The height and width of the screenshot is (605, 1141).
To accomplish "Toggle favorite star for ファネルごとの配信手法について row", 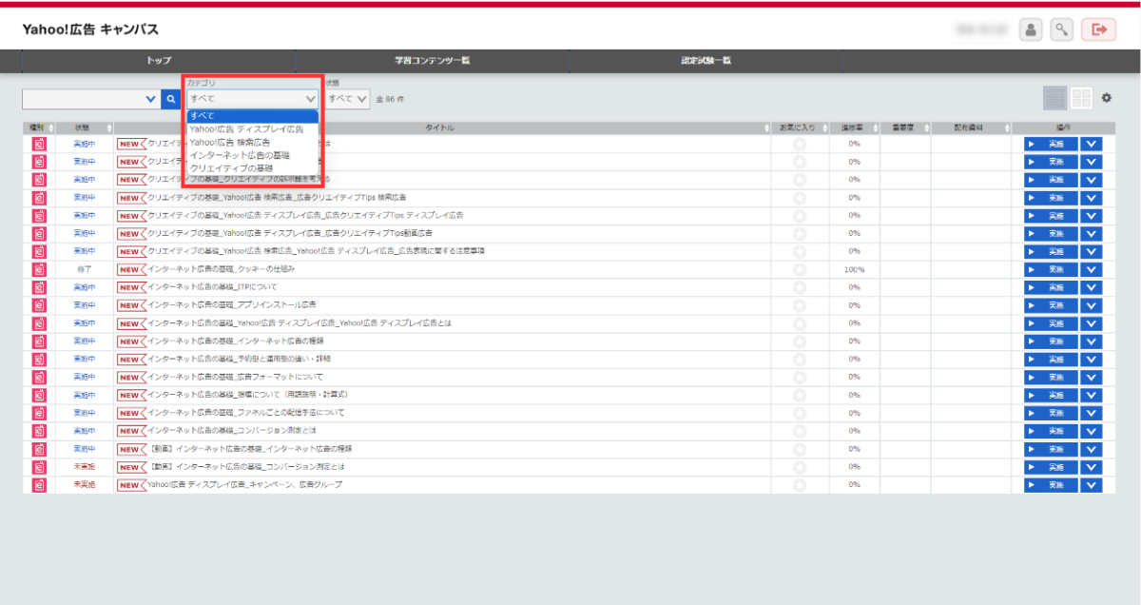I will (799, 413).
